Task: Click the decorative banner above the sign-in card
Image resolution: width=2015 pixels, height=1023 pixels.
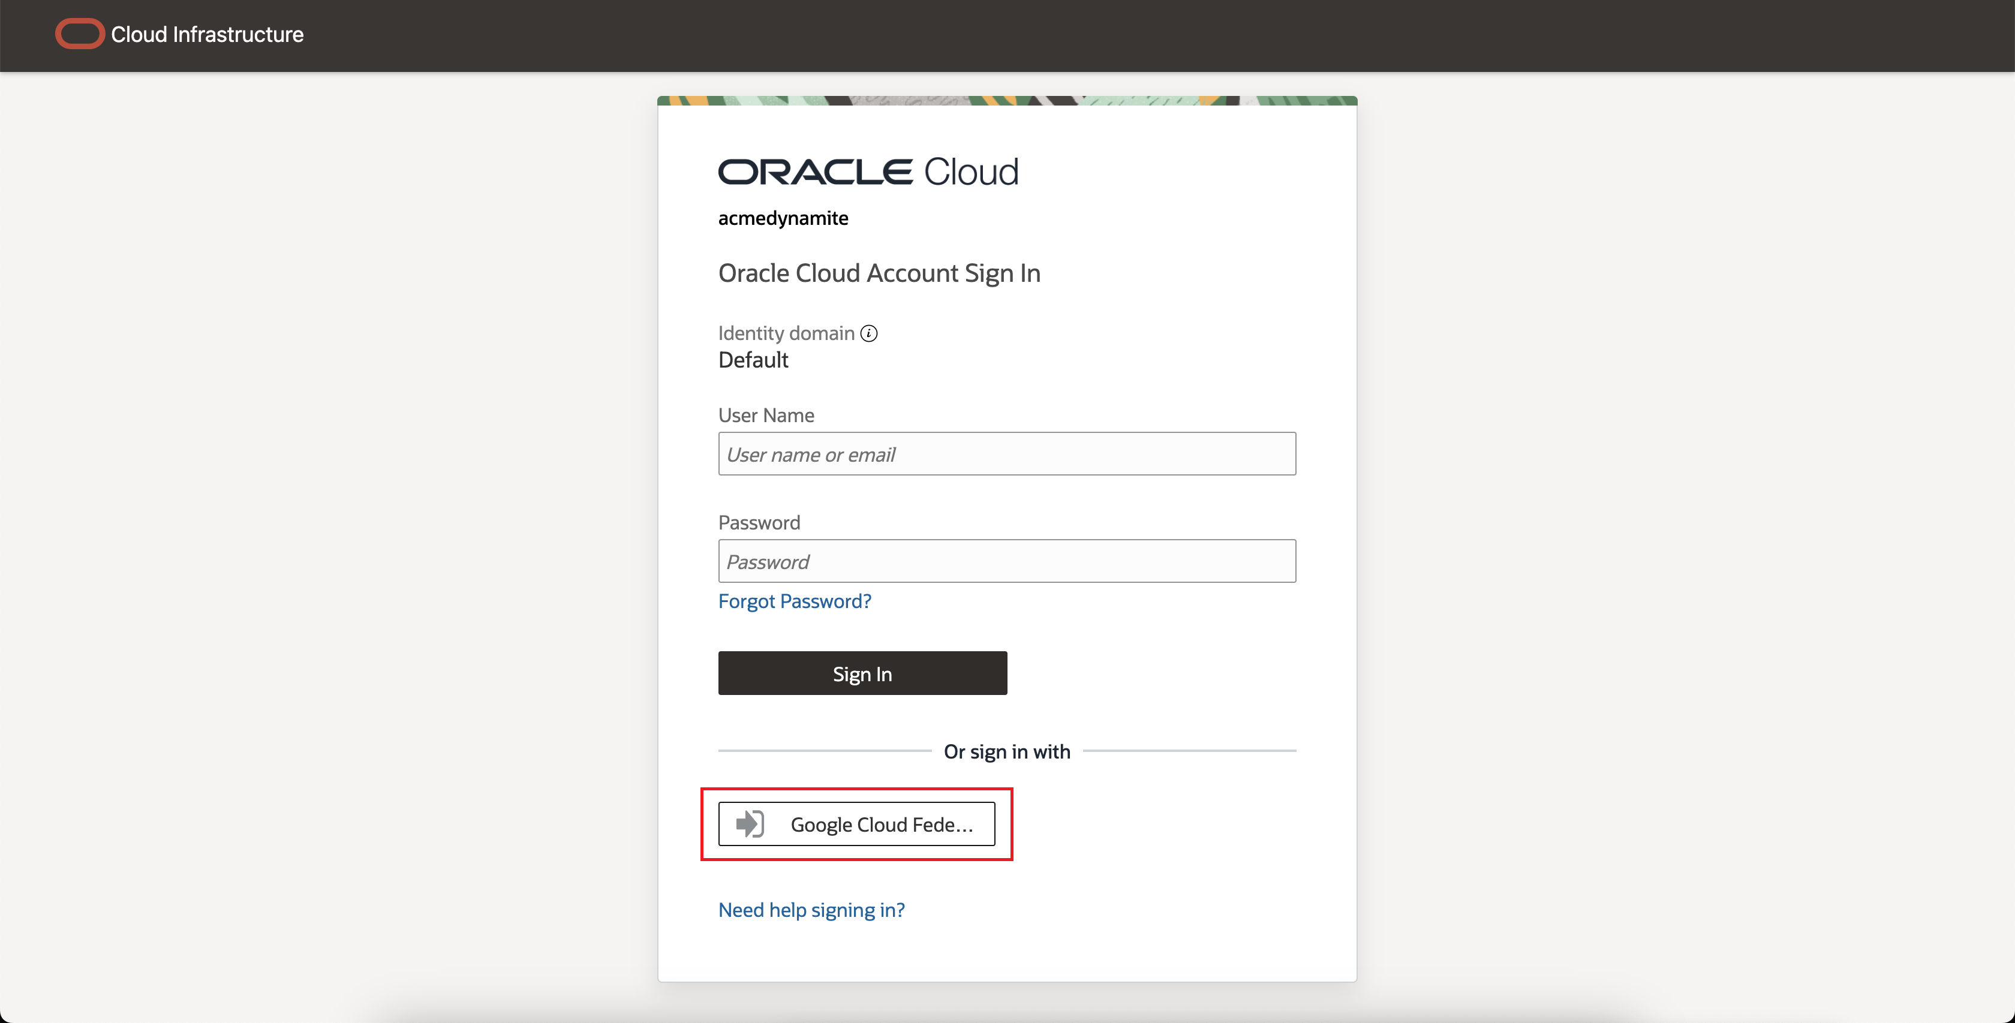Action: tap(1006, 100)
